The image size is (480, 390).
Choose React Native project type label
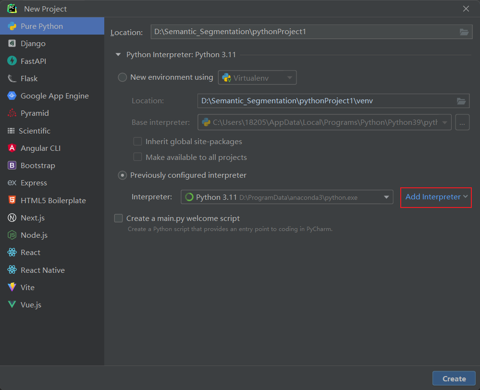click(43, 270)
